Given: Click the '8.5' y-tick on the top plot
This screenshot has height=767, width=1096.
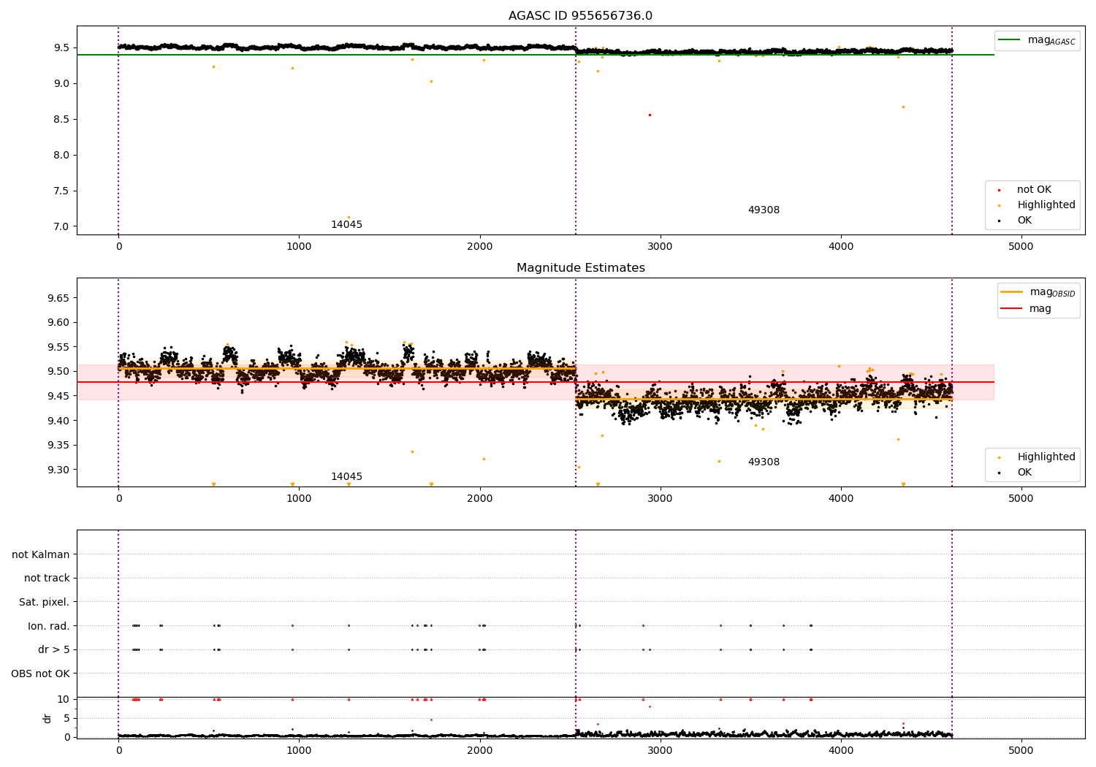Looking at the screenshot, I should (61, 120).
